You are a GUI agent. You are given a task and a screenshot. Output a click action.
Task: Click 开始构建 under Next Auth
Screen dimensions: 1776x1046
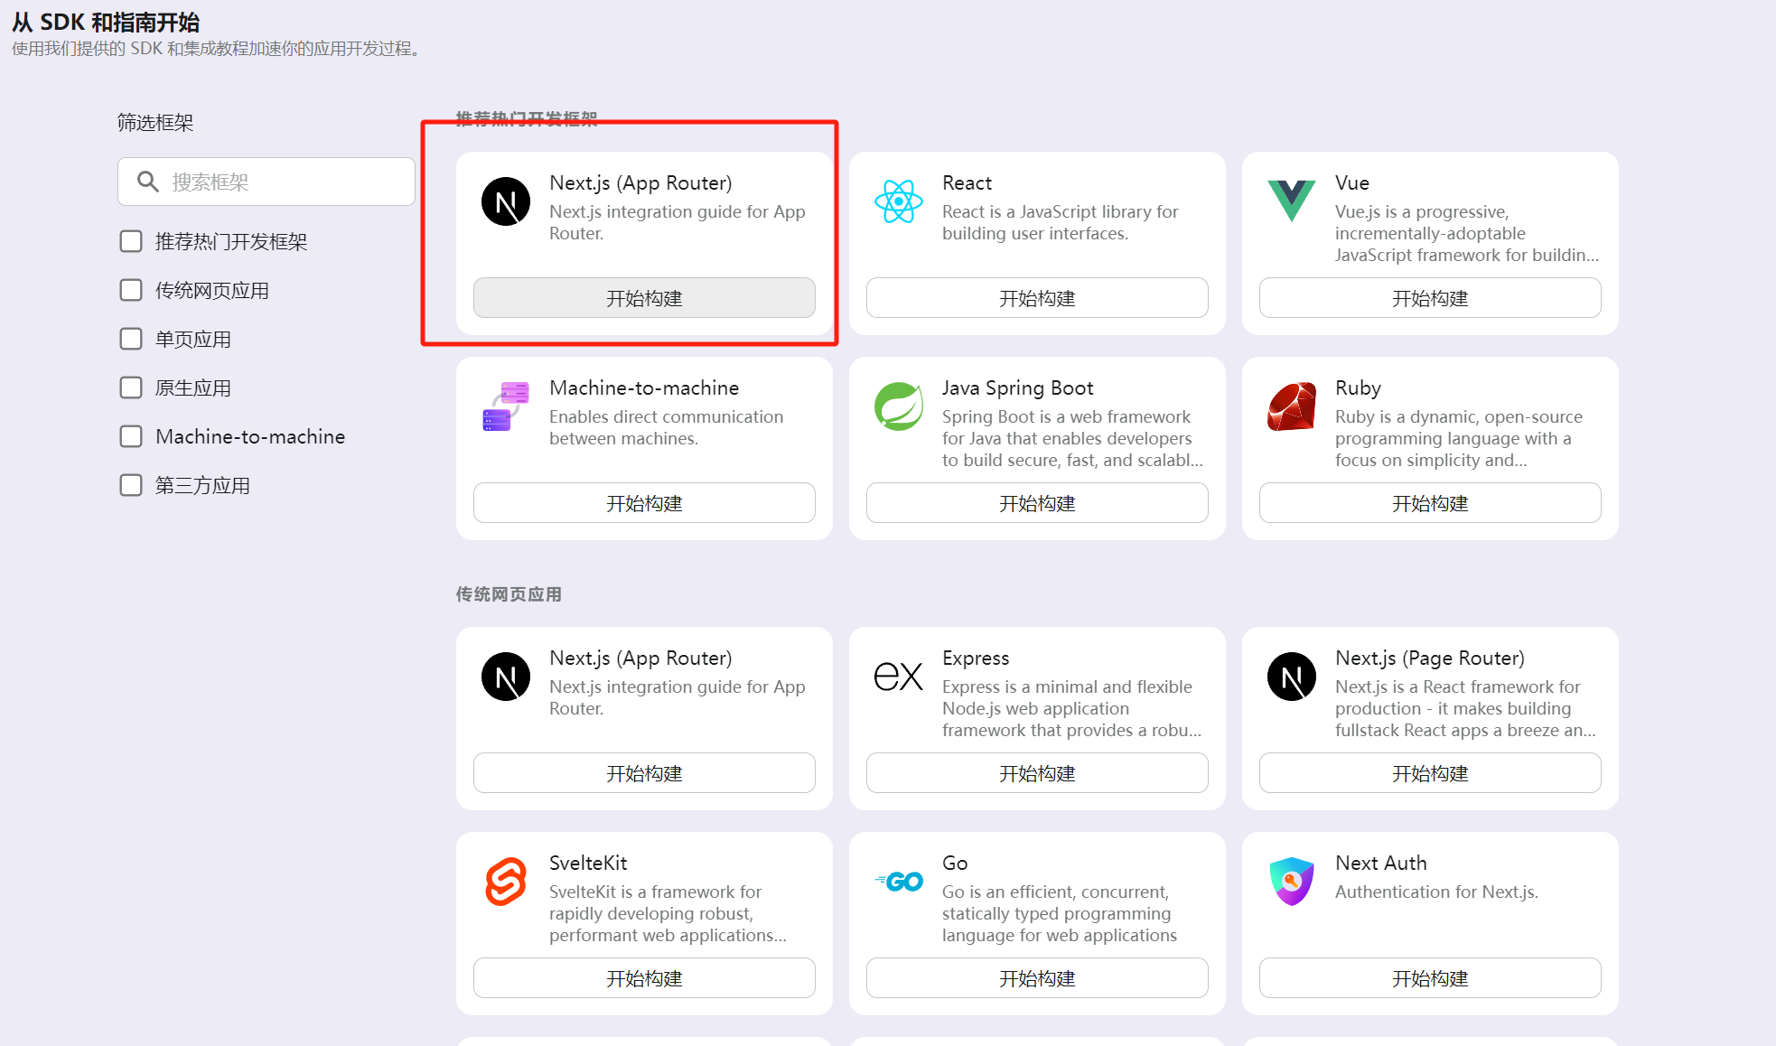click(x=1430, y=978)
